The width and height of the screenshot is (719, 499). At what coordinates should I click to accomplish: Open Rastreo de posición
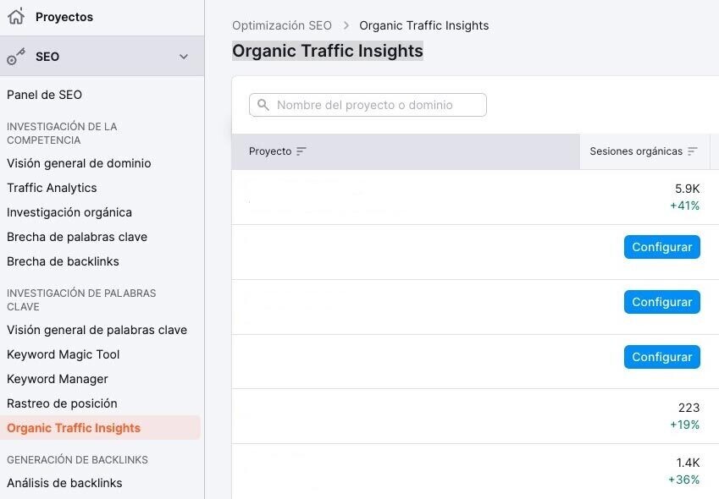[61, 403]
